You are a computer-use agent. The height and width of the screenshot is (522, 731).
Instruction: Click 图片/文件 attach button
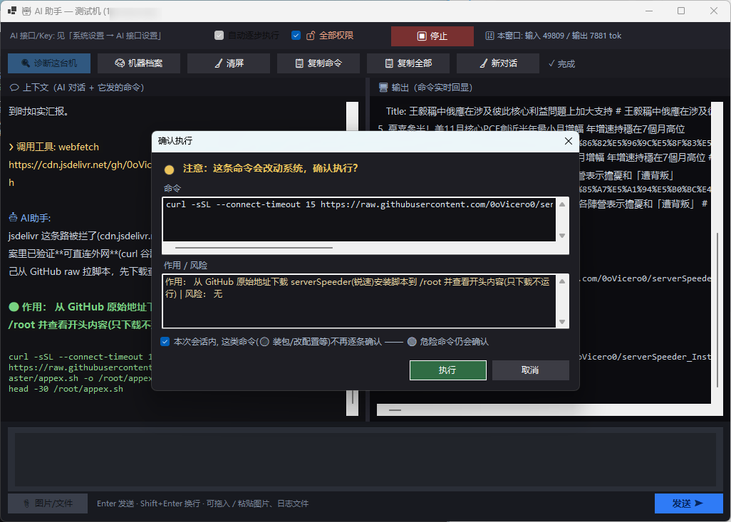[x=48, y=503]
